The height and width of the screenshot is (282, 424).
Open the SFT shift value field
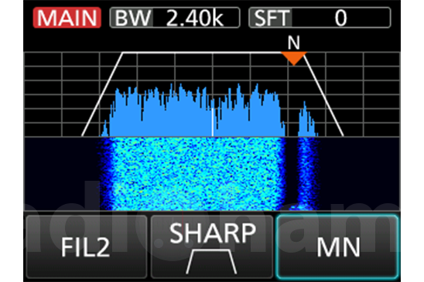pyautogui.click(x=320, y=18)
